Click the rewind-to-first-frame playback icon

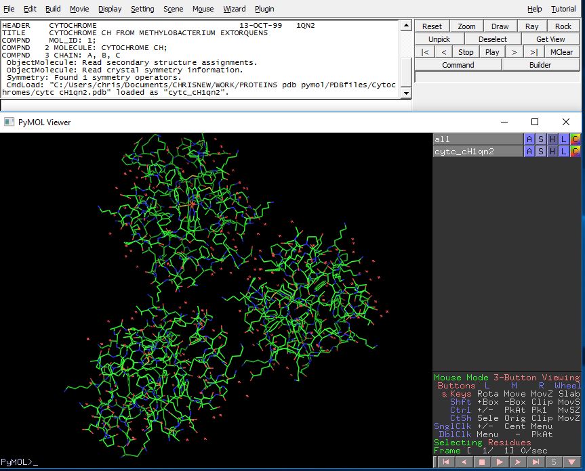click(445, 462)
